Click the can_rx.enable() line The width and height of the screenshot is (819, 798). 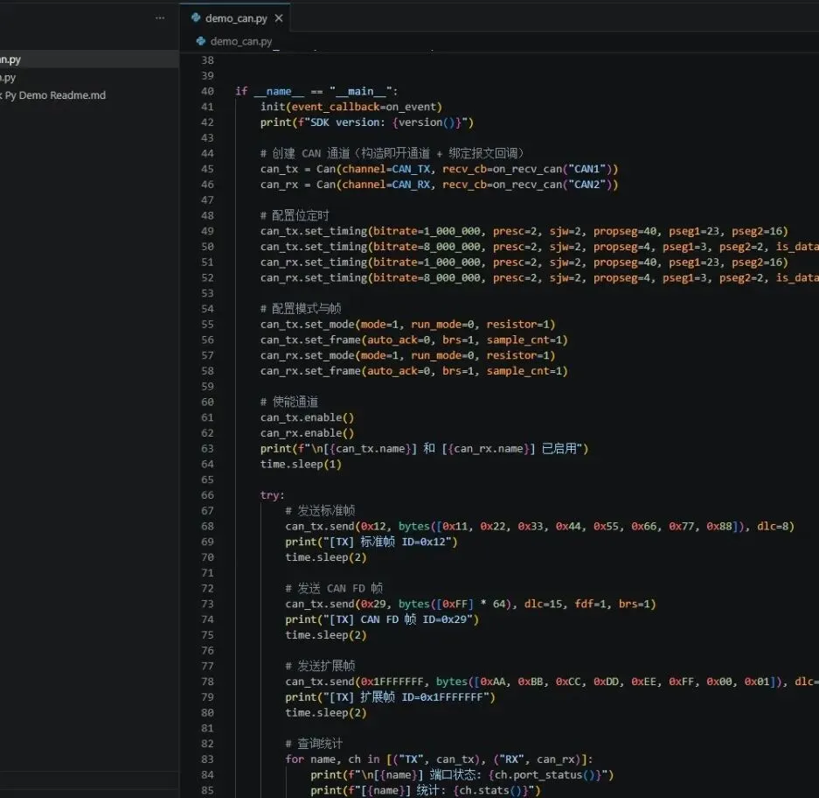coord(307,433)
